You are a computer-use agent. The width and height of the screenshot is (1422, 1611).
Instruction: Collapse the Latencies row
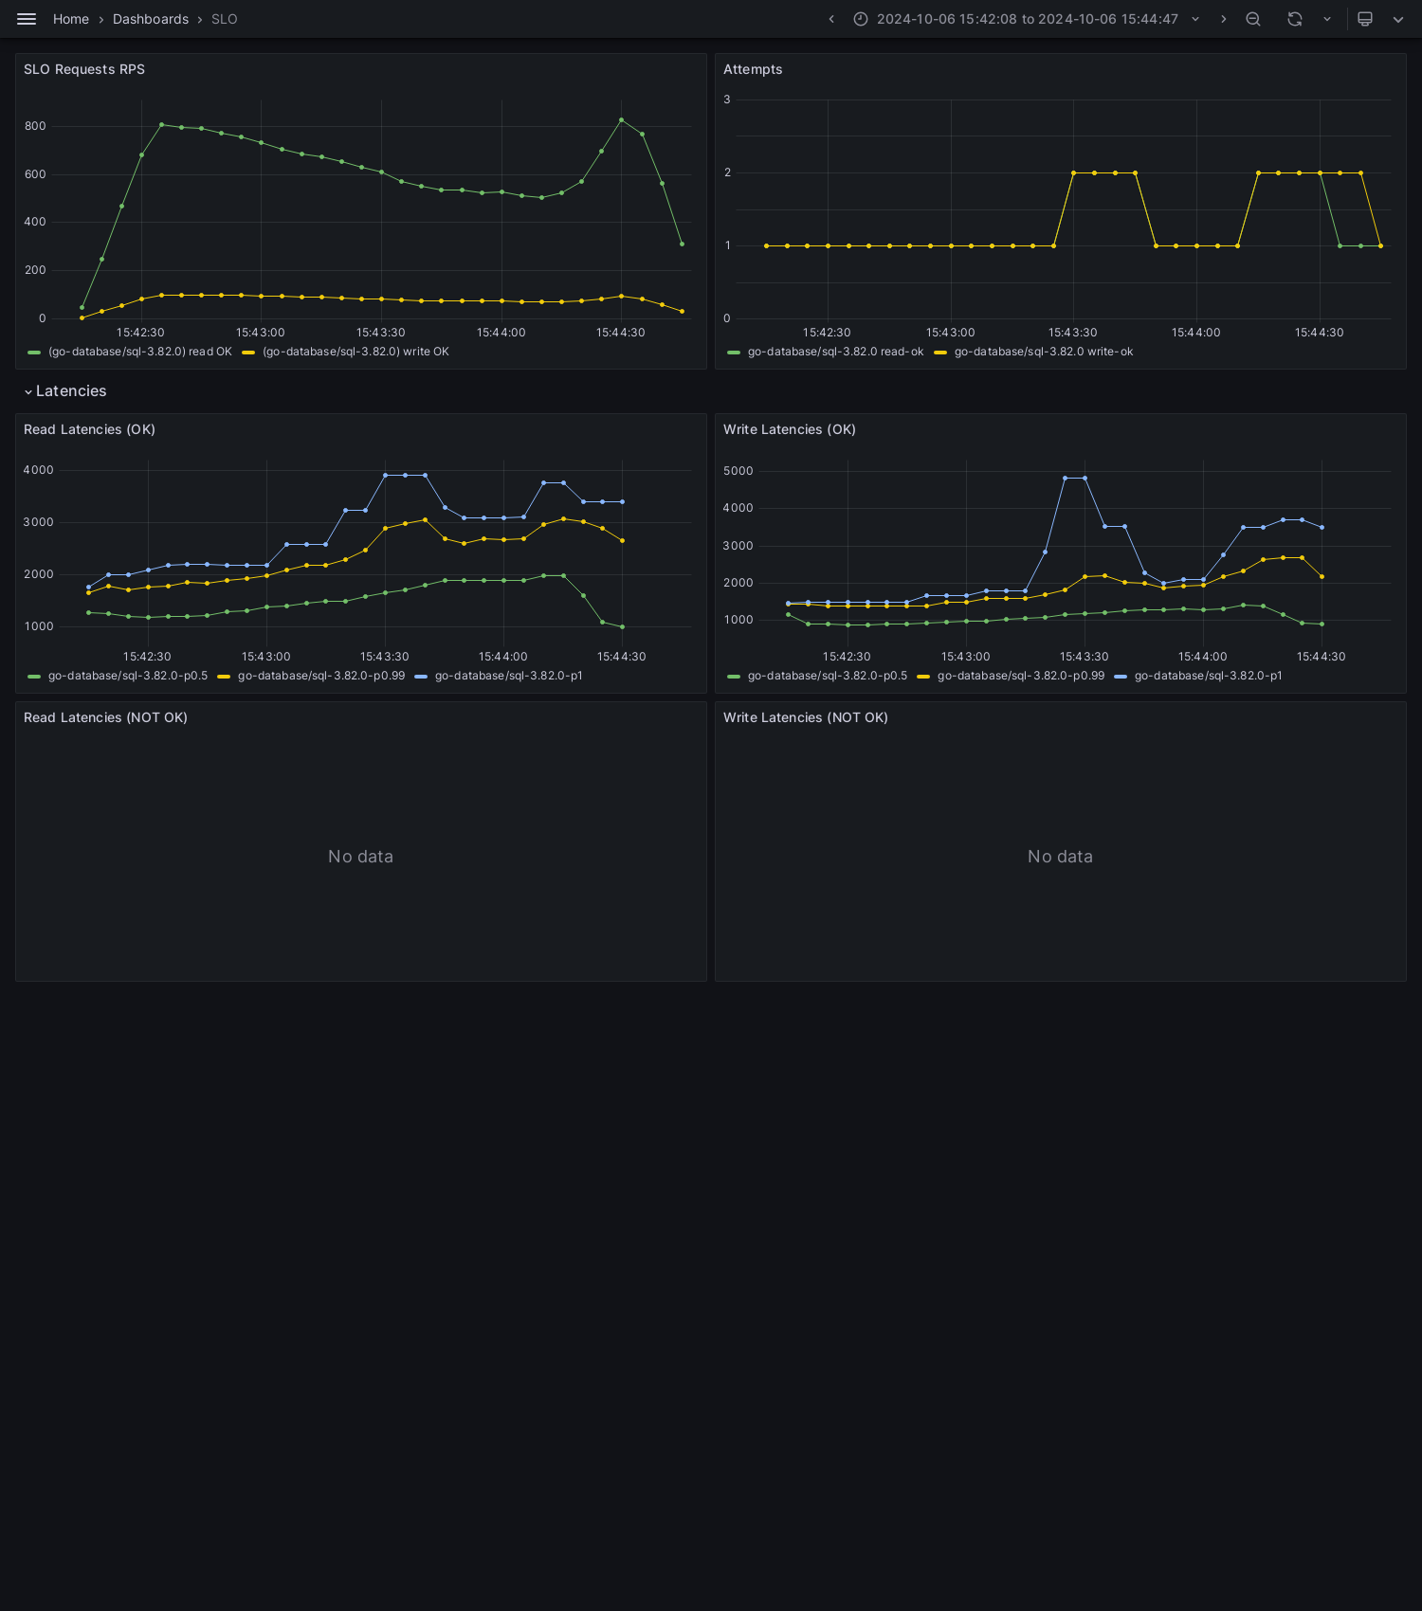65,391
